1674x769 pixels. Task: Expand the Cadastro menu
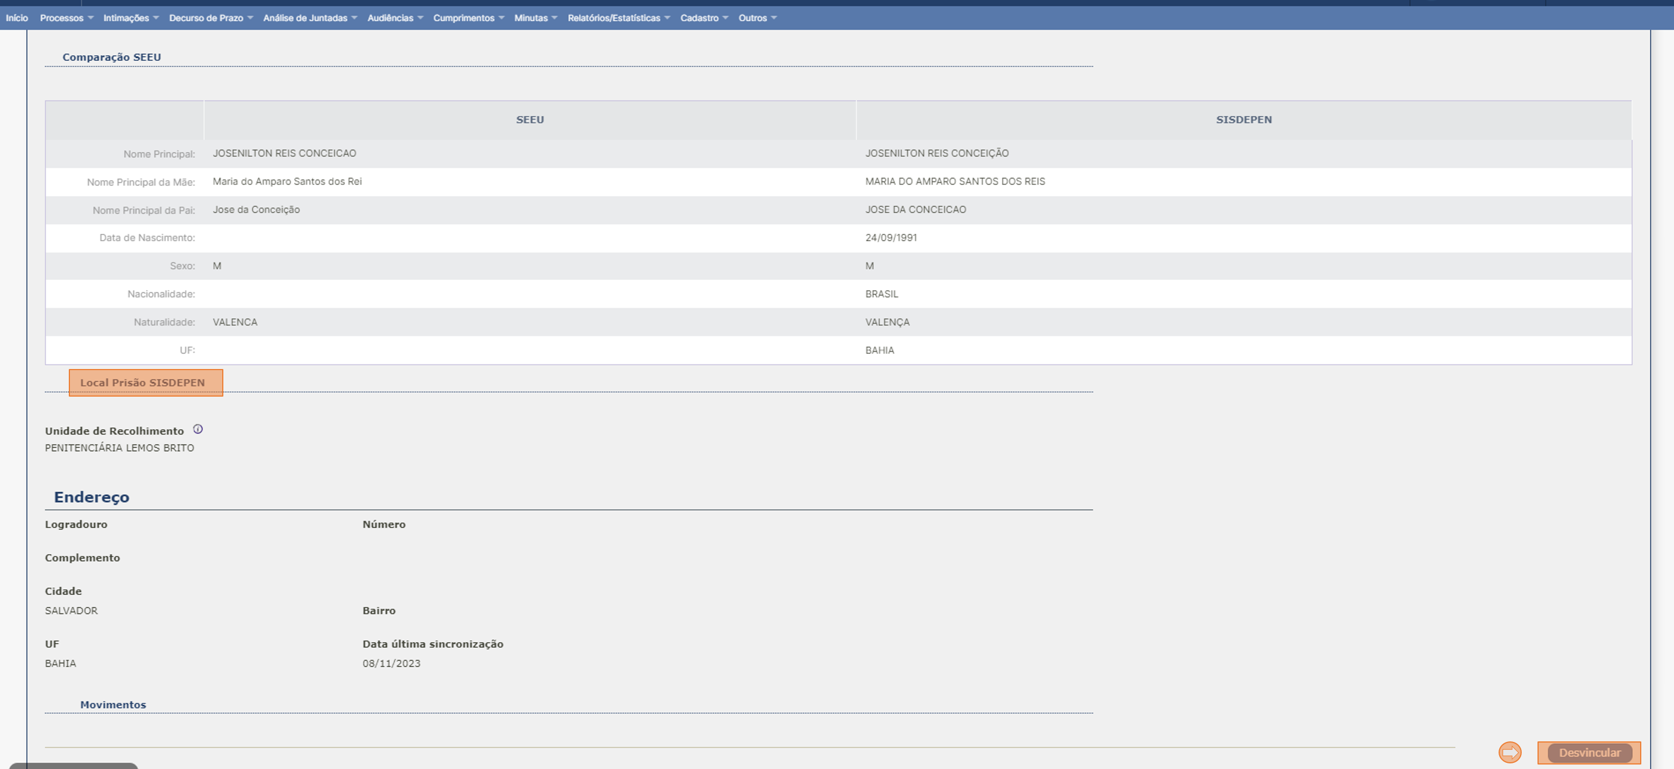[704, 17]
